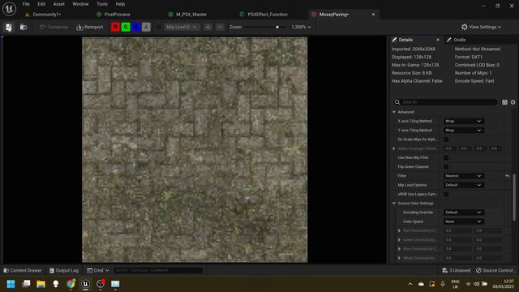The width and height of the screenshot is (519, 292).
Task: Open the Asset menu
Action: tap(59, 4)
